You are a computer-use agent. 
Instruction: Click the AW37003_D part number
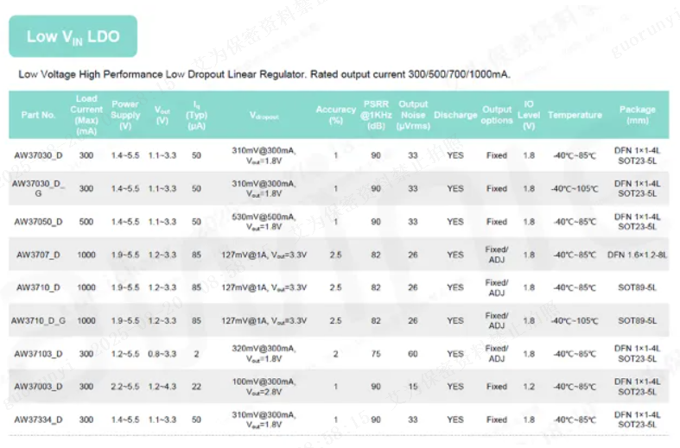[38, 387]
